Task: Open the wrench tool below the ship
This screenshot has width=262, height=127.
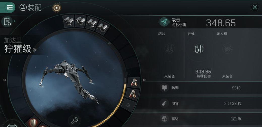Action: point(74,120)
